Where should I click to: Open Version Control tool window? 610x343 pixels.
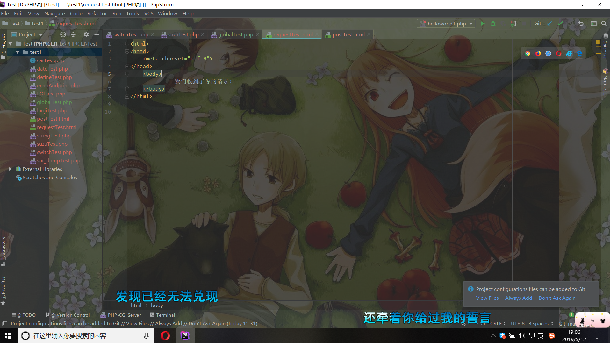point(68,315)
